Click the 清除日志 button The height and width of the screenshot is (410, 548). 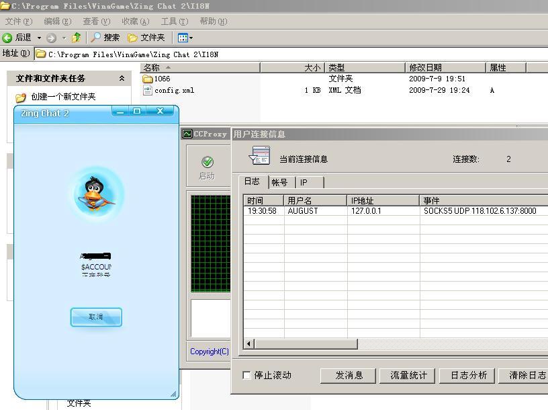(524, 376)
